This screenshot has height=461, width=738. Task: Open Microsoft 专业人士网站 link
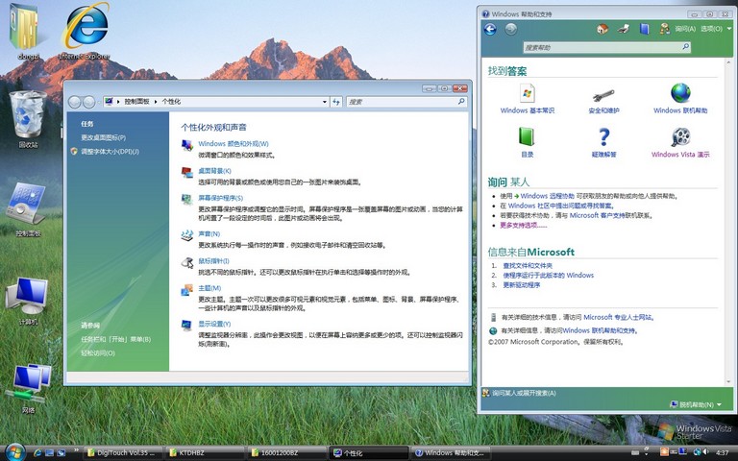coord(619,318)
